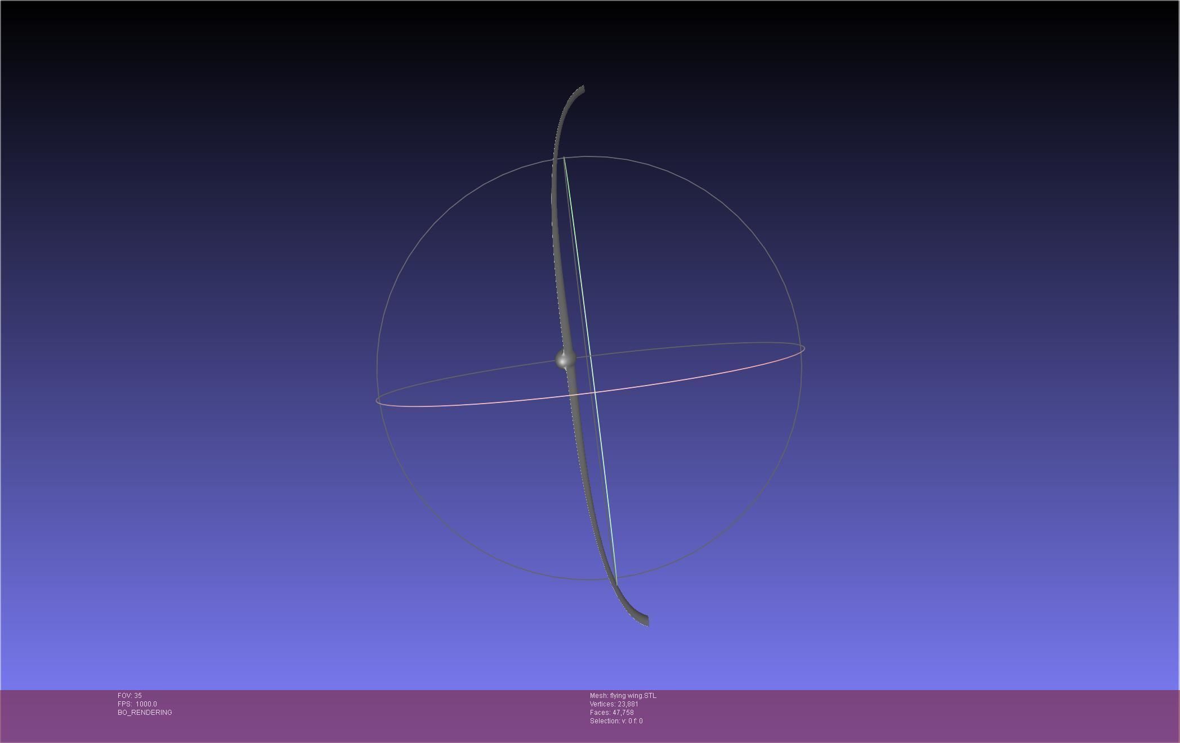Click the Faces: 47,758 text
This screenshot has width=1180, height=743.
tap(611, 713)
